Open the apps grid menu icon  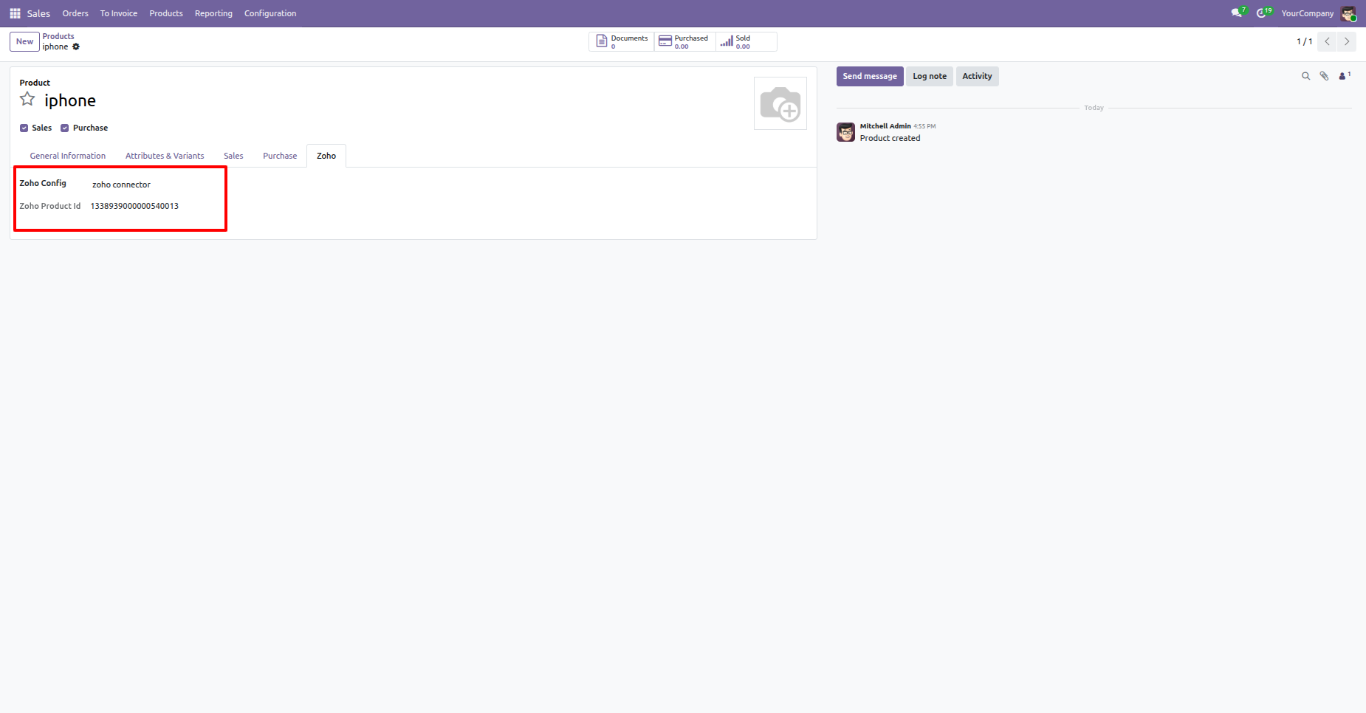coord(15,13)
